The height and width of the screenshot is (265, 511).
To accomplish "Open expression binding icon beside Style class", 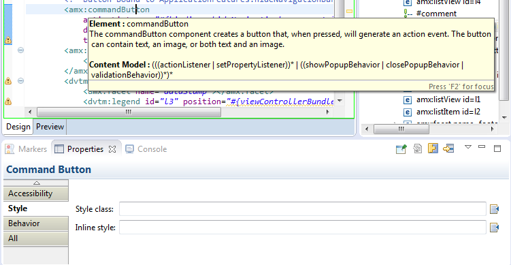I will click(x=495, y=209).
